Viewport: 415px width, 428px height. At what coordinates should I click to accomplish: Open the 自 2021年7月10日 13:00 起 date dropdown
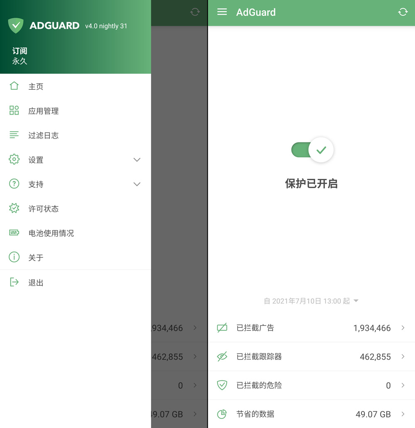pyautogui.click(x=311, y=301)
